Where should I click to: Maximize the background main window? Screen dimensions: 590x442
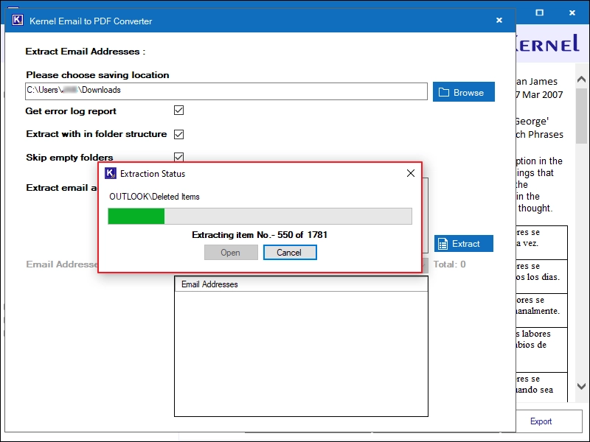pyautogui.click(x=540, y=13)
